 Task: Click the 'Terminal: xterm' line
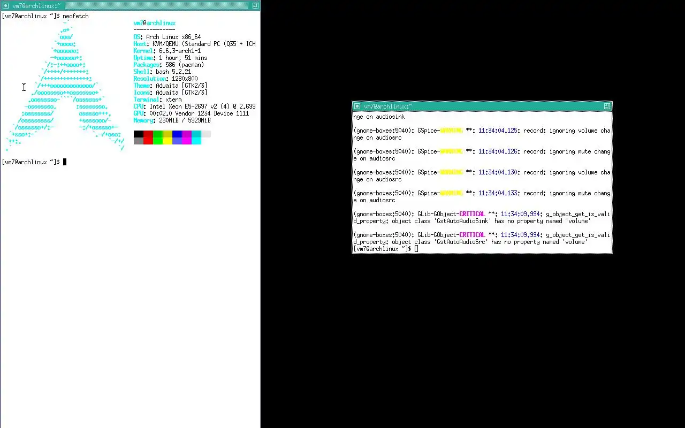(157, 100)
